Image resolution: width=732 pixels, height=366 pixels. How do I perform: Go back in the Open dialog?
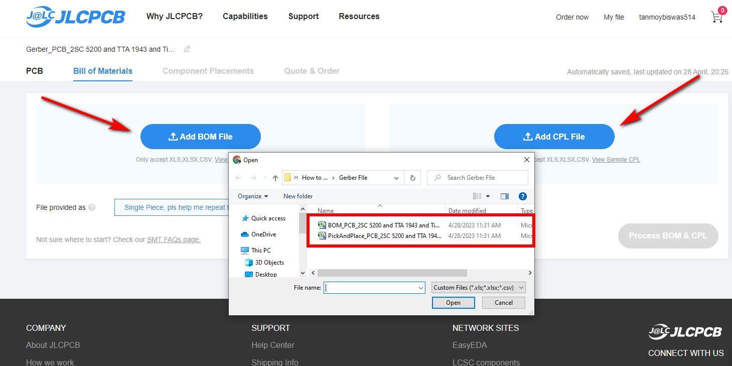coord(239,178)
